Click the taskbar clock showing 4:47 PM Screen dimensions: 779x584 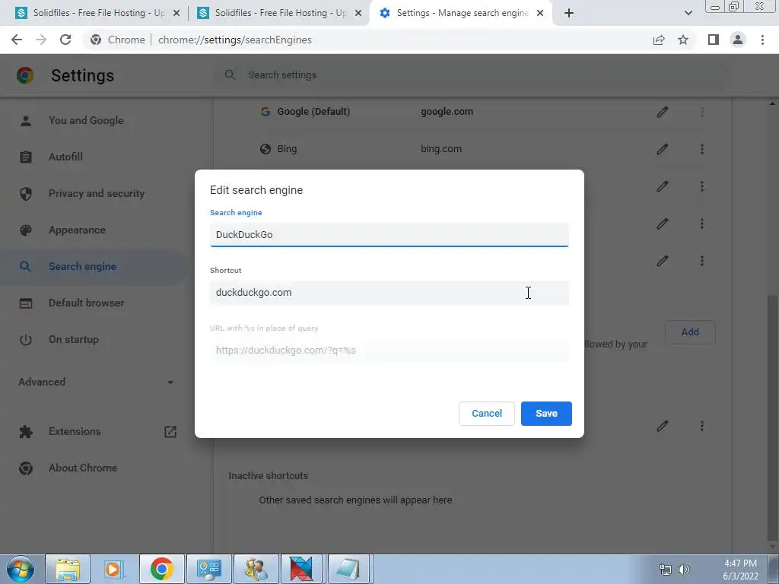click(740, 570)
